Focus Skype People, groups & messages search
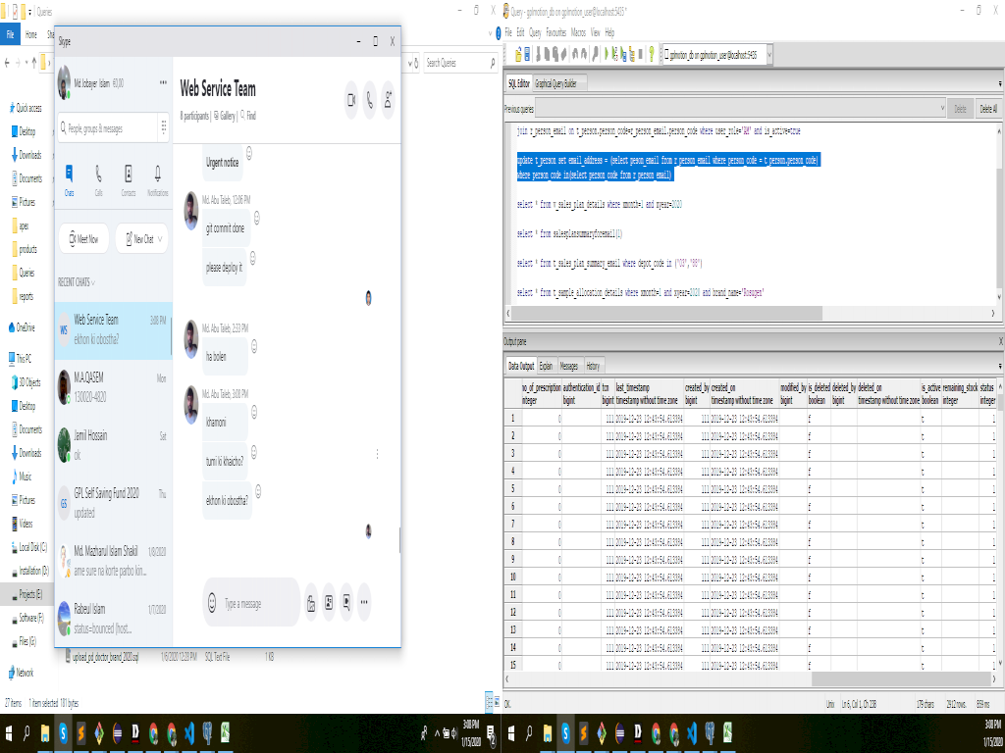The image size is (1005, 753). pyautogui.click(x=108, y=128)
